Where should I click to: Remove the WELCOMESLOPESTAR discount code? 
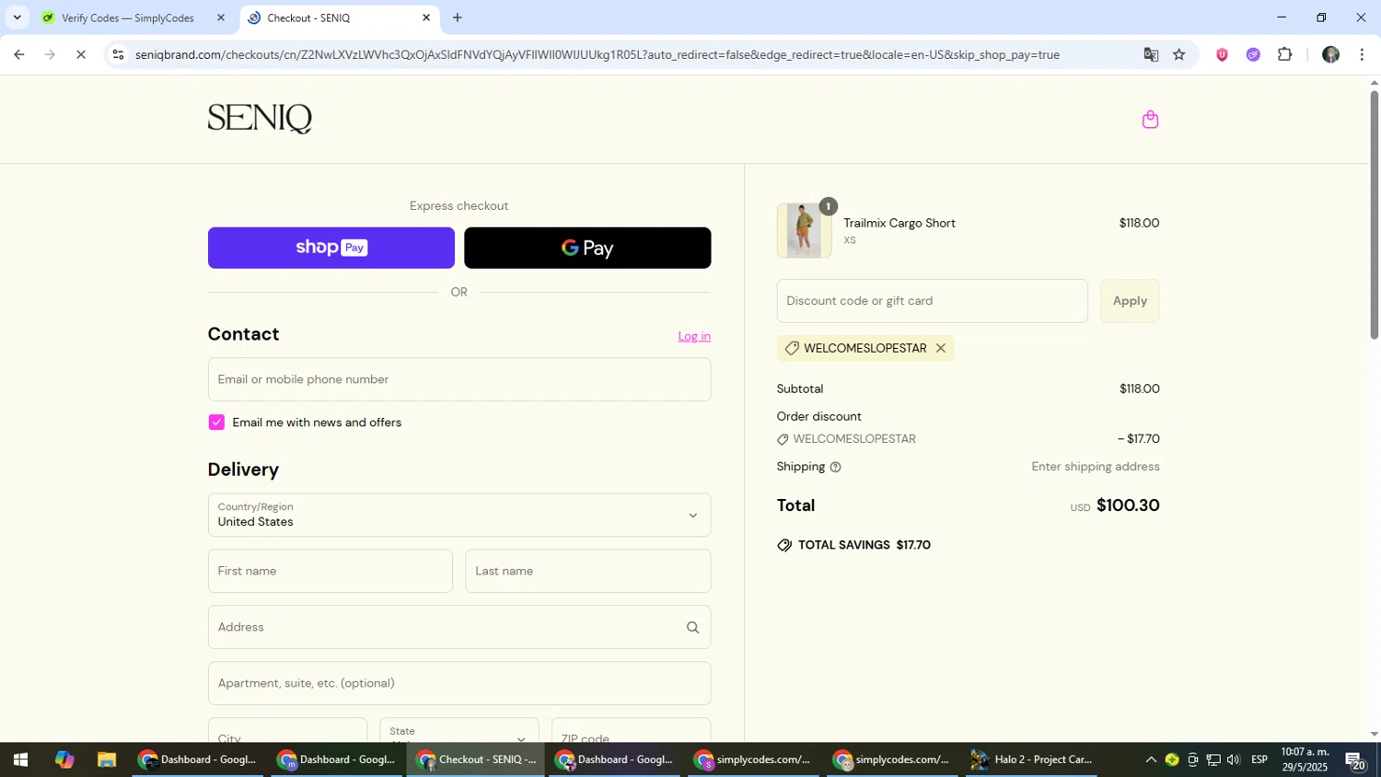coord(940,348)
